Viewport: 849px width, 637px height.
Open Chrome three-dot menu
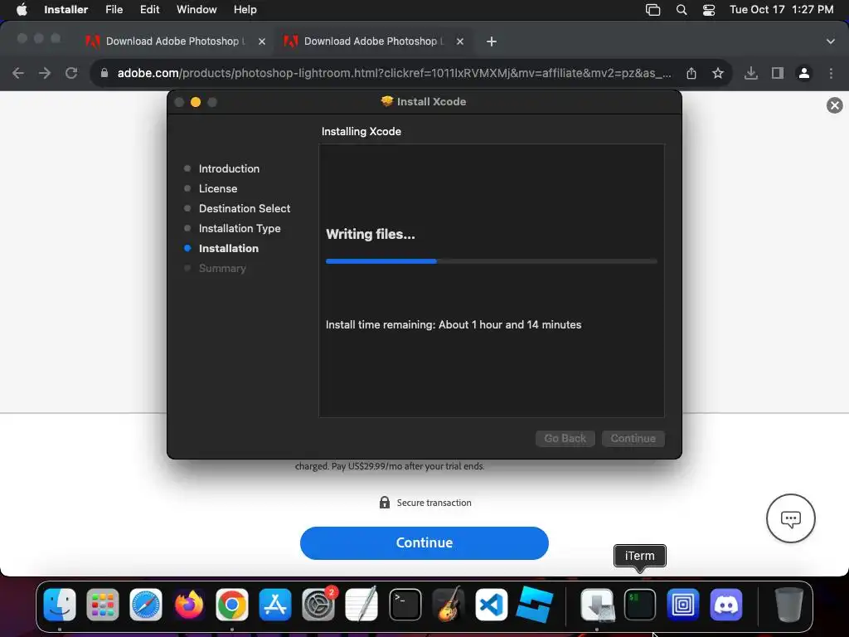pos(831,73)
